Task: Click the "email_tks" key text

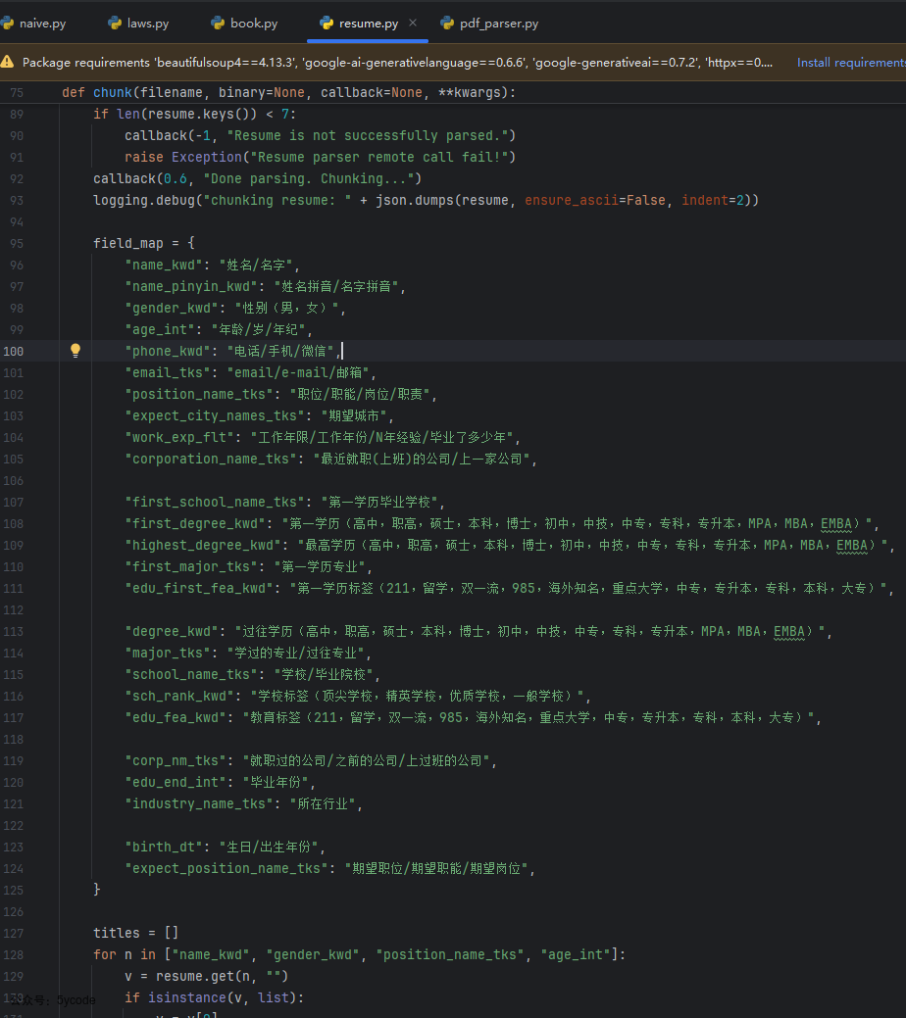Action: [x=168, y=372]
